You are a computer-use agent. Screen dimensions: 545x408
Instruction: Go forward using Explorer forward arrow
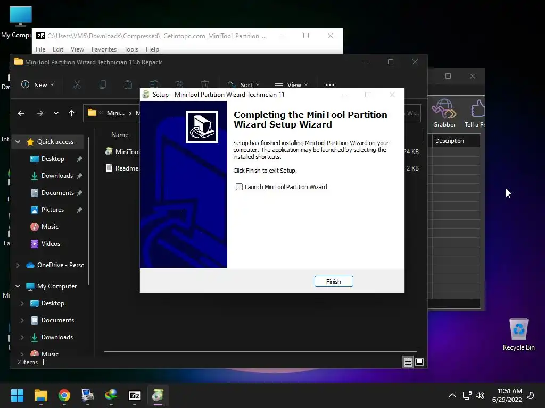coord(40,113)
